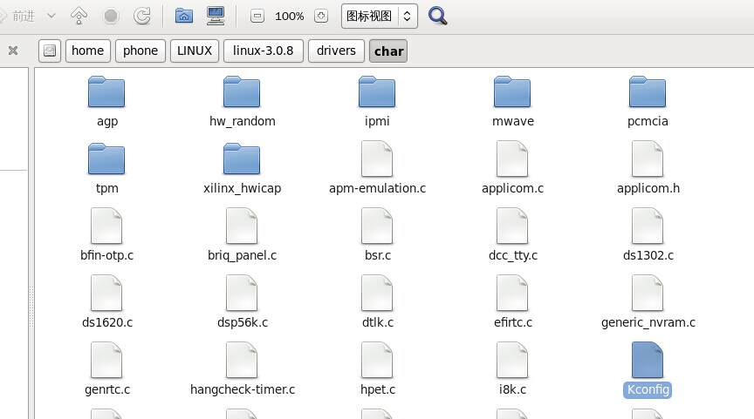This screenshot has width=754, height=419.
Task: Select the briq_panel.c file
Action: pyautogui.click(x=242, y=235)
